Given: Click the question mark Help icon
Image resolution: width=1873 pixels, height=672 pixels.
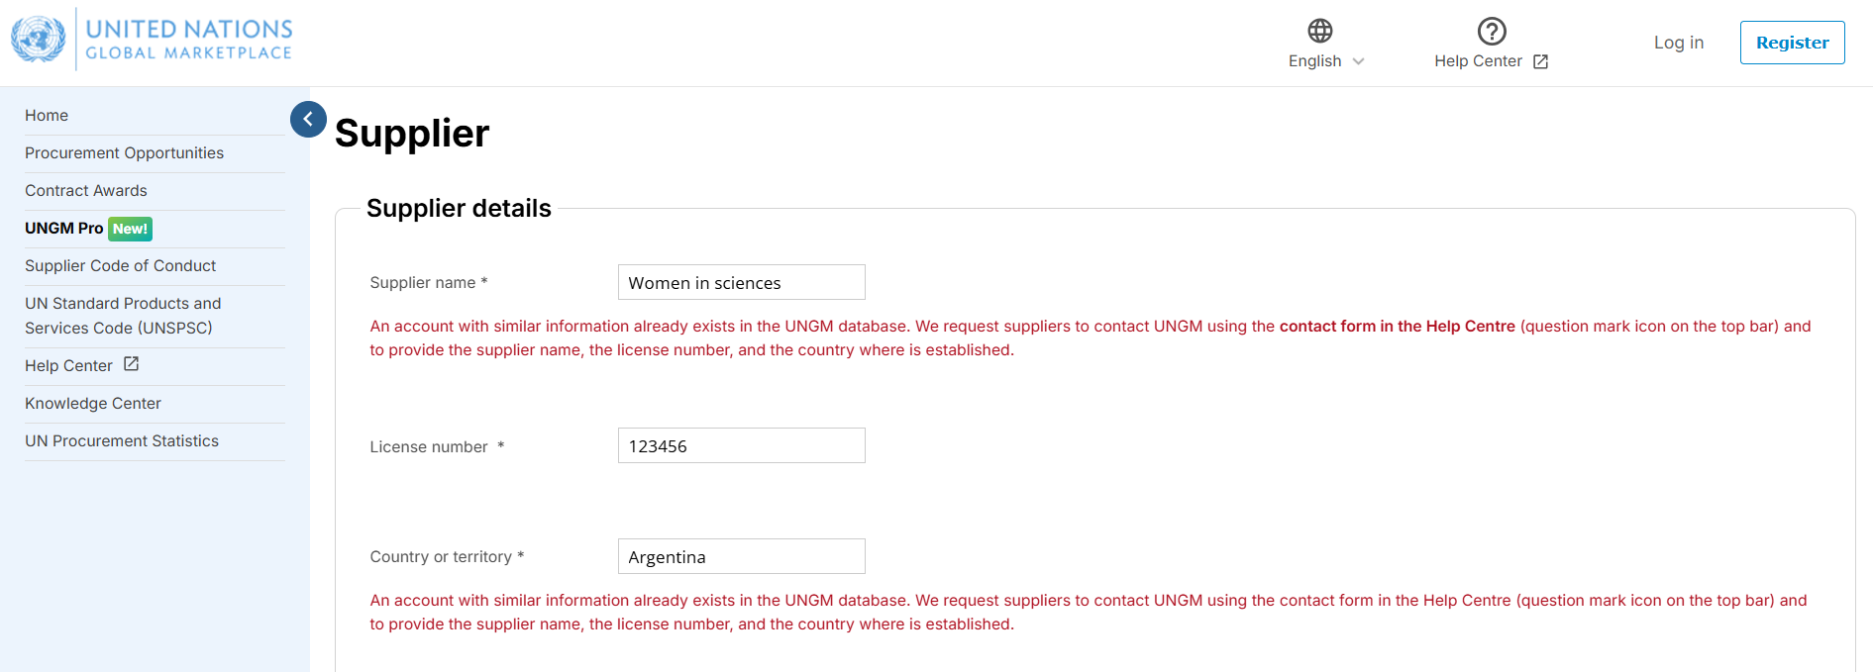Looking at the screenshot, I should pyautogui.click(x=1491, y=31).
